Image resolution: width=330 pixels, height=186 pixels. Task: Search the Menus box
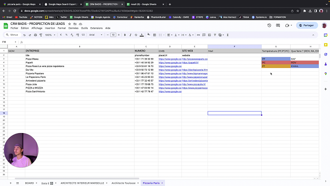(x=12, y=35)
